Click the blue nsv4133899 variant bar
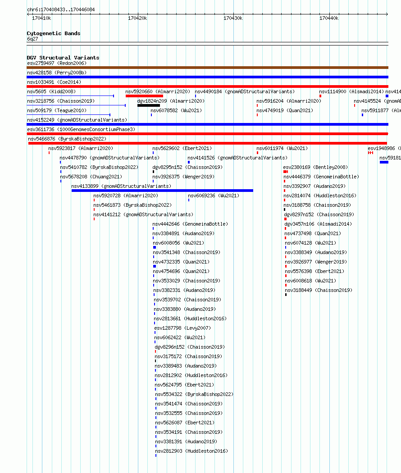 [x=162, y=191]
